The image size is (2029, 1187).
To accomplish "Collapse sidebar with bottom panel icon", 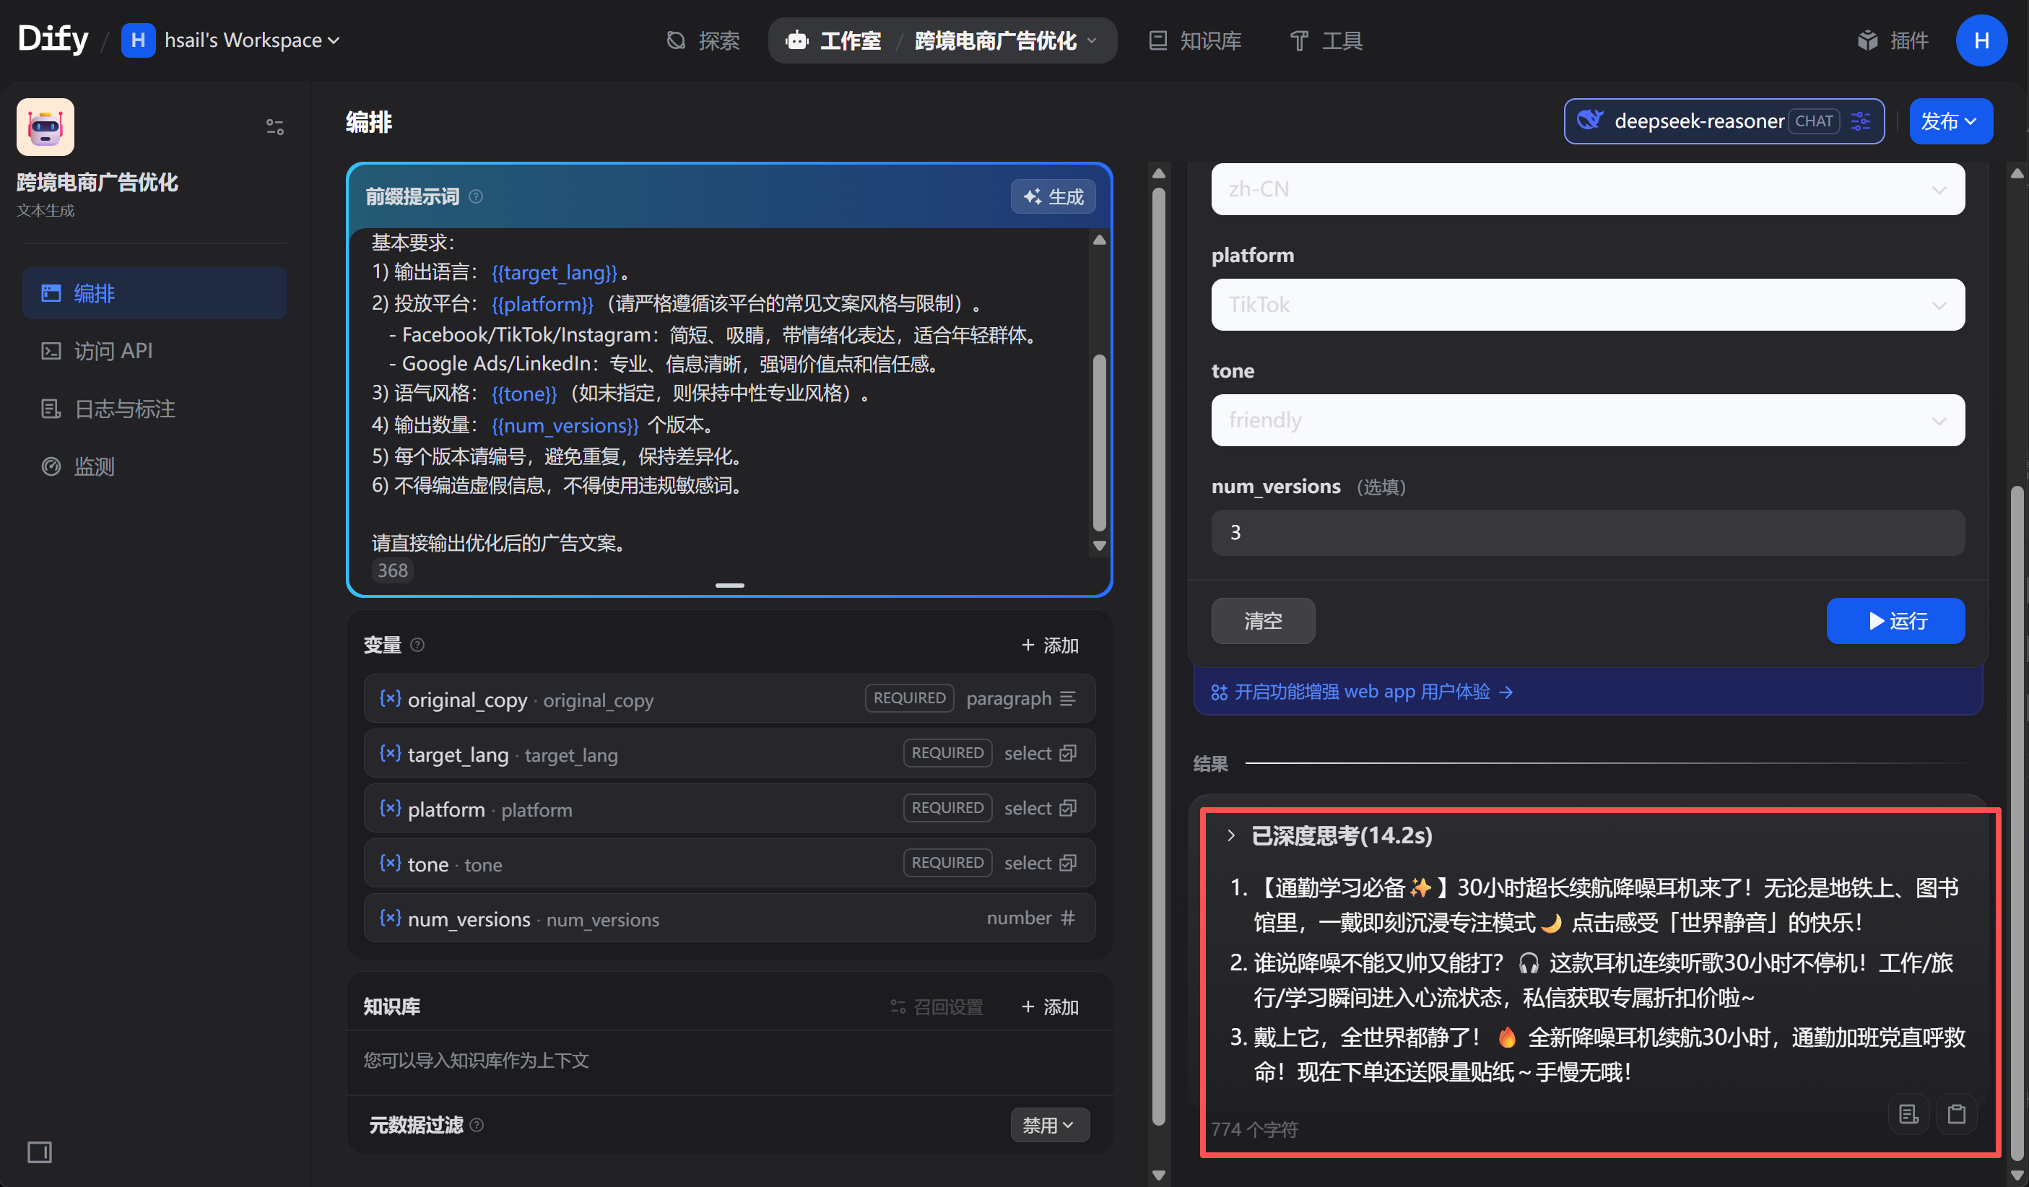I will pos(40,1152).
